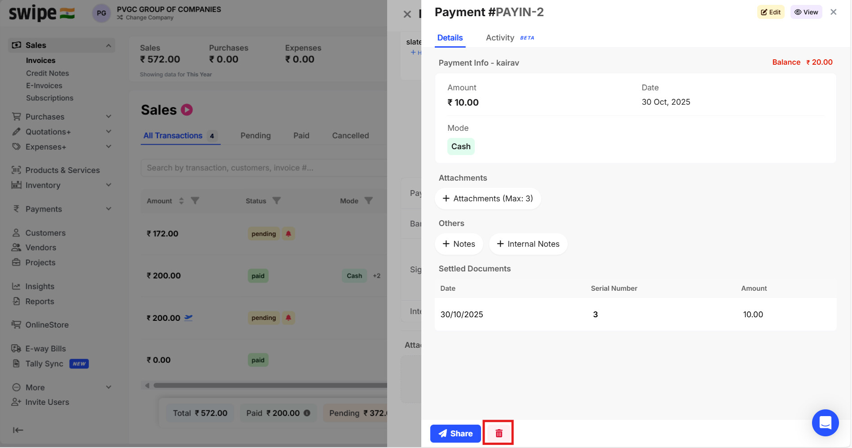852x448 pixels.
Task: Click the Status column filter icon
Action: click(x=277, y=200)
